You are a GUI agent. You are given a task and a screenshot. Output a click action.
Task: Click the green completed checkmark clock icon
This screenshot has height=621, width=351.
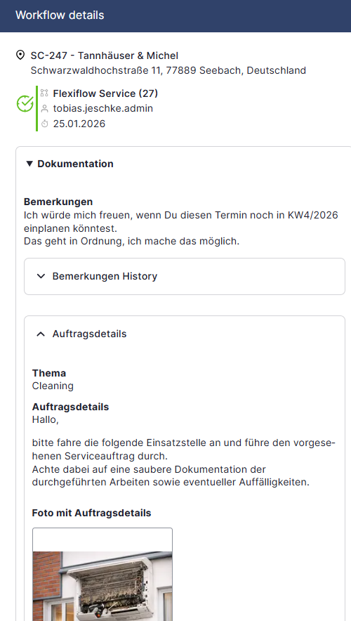coord(25,103)
